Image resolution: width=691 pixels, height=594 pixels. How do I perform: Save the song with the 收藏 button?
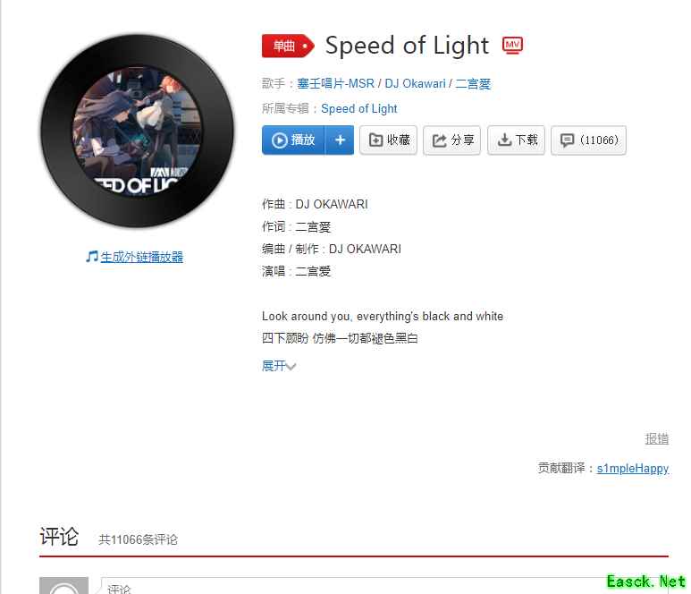pos(388,140)
